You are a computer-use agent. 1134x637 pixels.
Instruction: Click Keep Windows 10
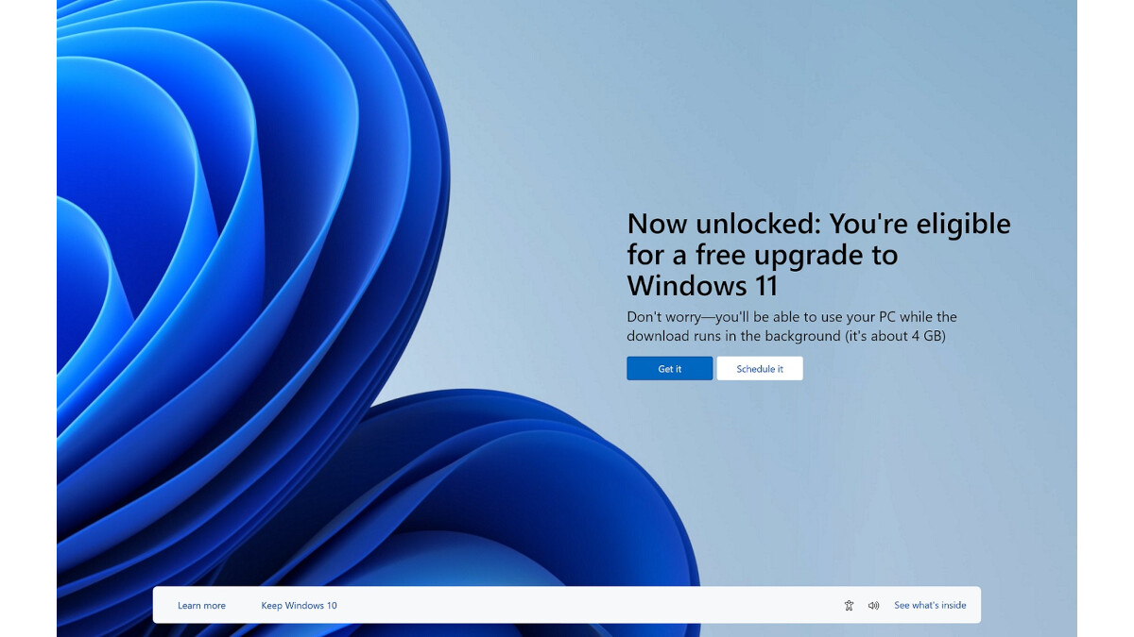[x=299, y=605]
